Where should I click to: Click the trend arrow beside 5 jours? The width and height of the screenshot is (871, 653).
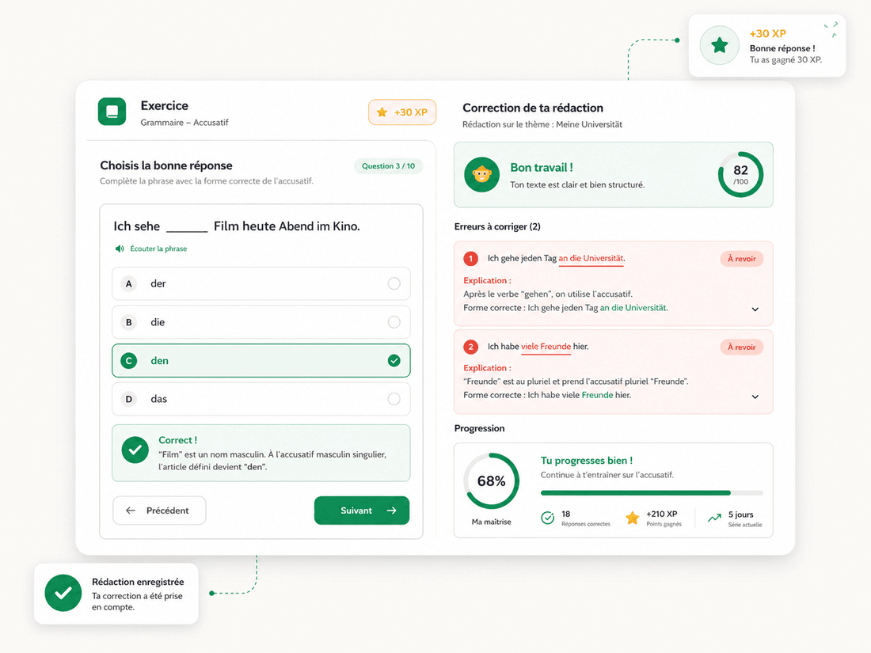coord(714,518)
